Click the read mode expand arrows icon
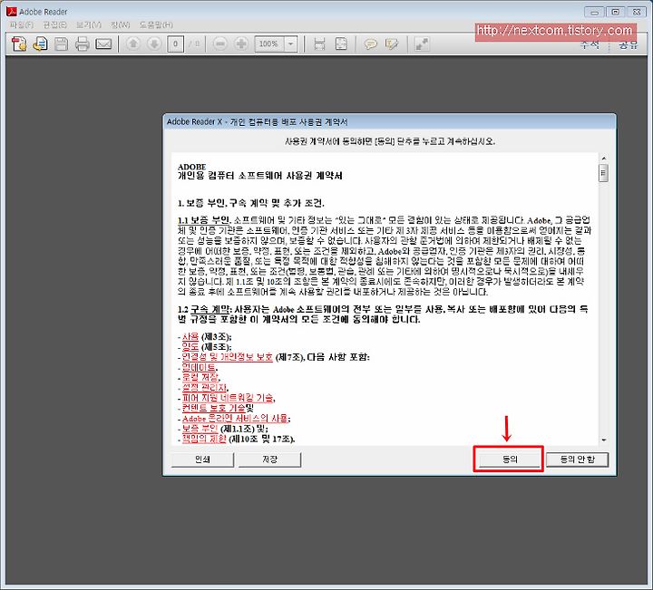653x590 pixels. pyautogui.click(x=422, y=44)
